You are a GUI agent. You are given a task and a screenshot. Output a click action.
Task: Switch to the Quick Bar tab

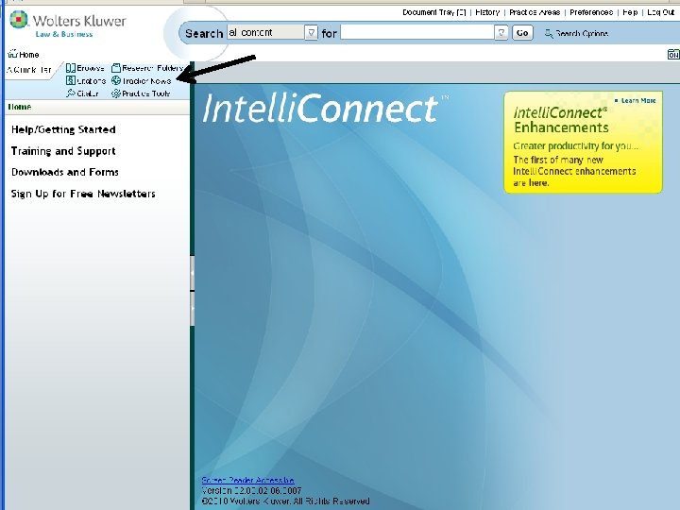click(29, 69)
